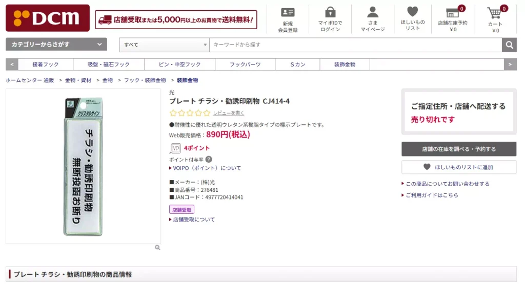Viewport: 525px width, 287px height.
Task: Click the DCM logo
Action: click(48, 18)
